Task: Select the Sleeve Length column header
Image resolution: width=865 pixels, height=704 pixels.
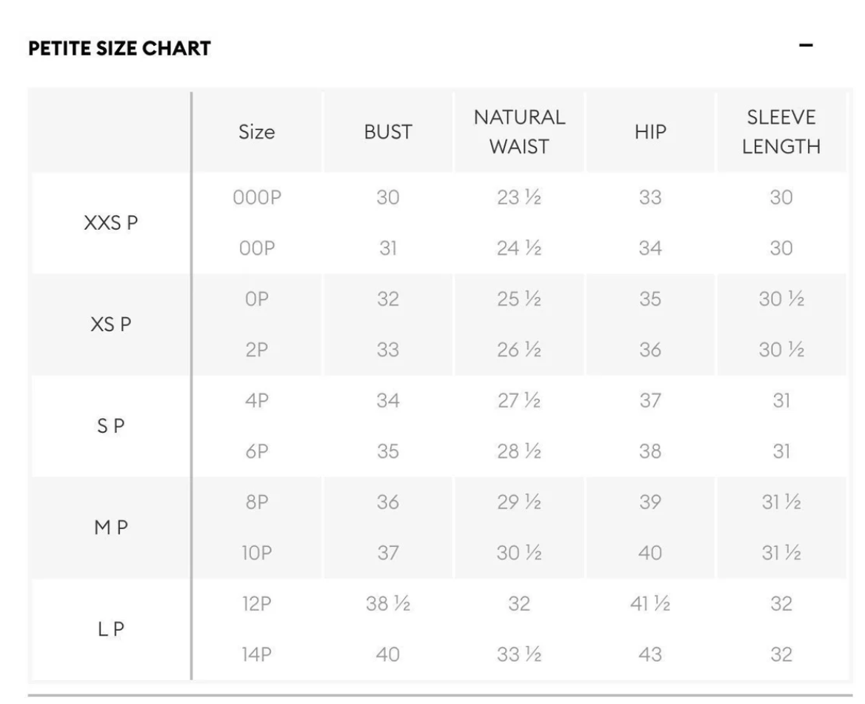Action: (x=781, y=132)
